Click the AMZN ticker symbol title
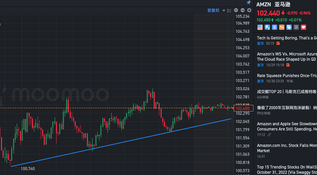Viewport: 317px width, 175px height. click(x=264, y=4)
